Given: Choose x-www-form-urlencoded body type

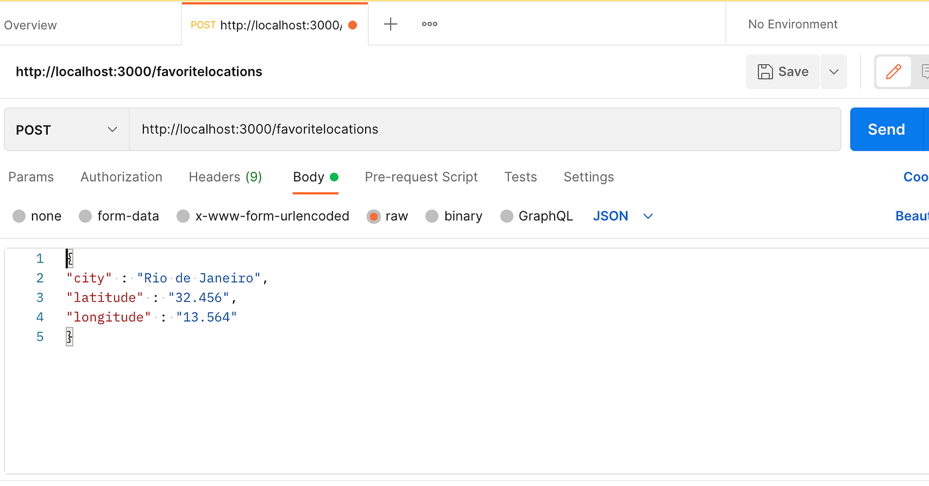Looking at the screenshot, I should pos(183,216).
